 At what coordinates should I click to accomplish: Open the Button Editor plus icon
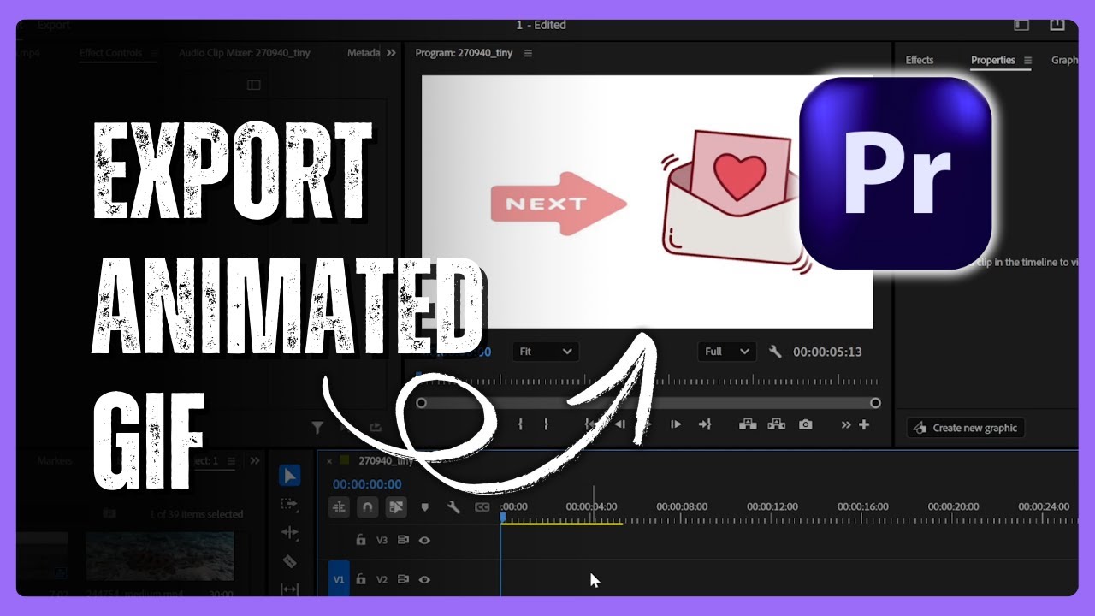[864, 424]
